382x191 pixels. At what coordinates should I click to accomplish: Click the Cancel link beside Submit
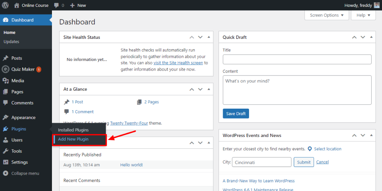322,162
